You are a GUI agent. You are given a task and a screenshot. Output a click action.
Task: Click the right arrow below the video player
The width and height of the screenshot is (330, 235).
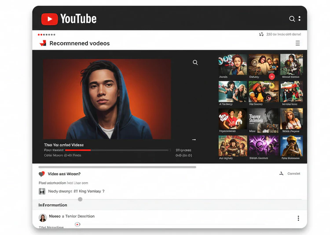click(194, 140)
